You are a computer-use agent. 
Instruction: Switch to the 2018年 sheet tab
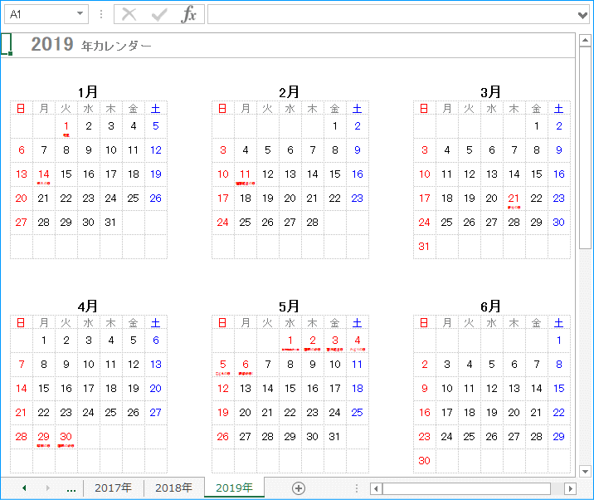click(174, 488)
